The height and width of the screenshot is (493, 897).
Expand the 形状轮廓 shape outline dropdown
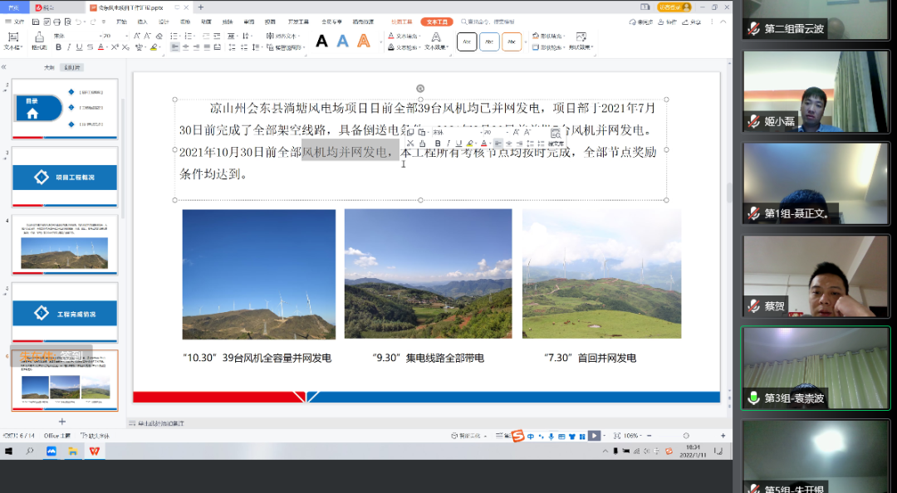564,47
